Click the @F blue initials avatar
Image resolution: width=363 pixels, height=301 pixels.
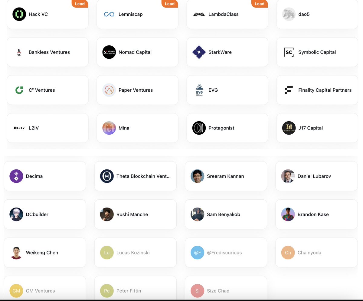(x=198, y=253)
